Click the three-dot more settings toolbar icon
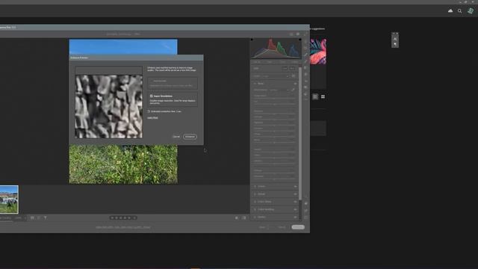 click(305, 99)
